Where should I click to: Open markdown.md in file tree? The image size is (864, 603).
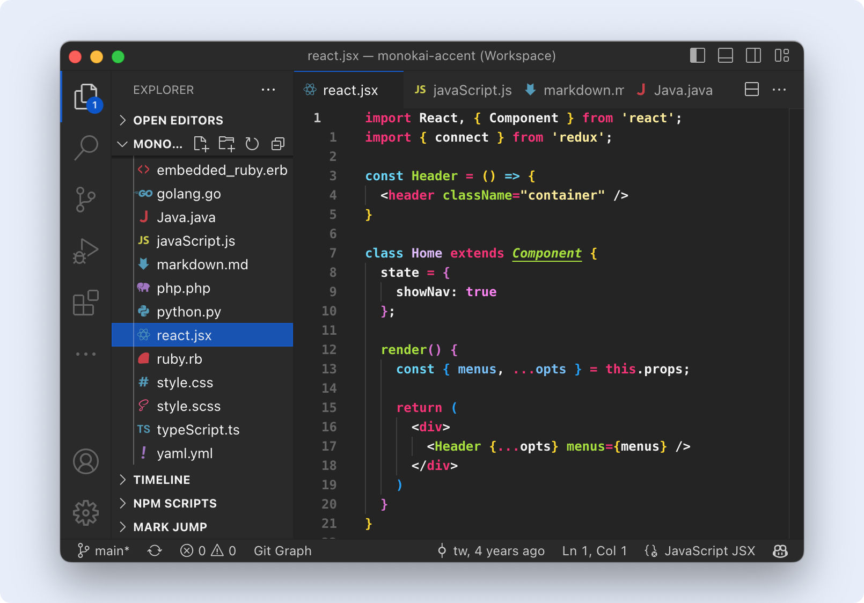coord(202,264)
